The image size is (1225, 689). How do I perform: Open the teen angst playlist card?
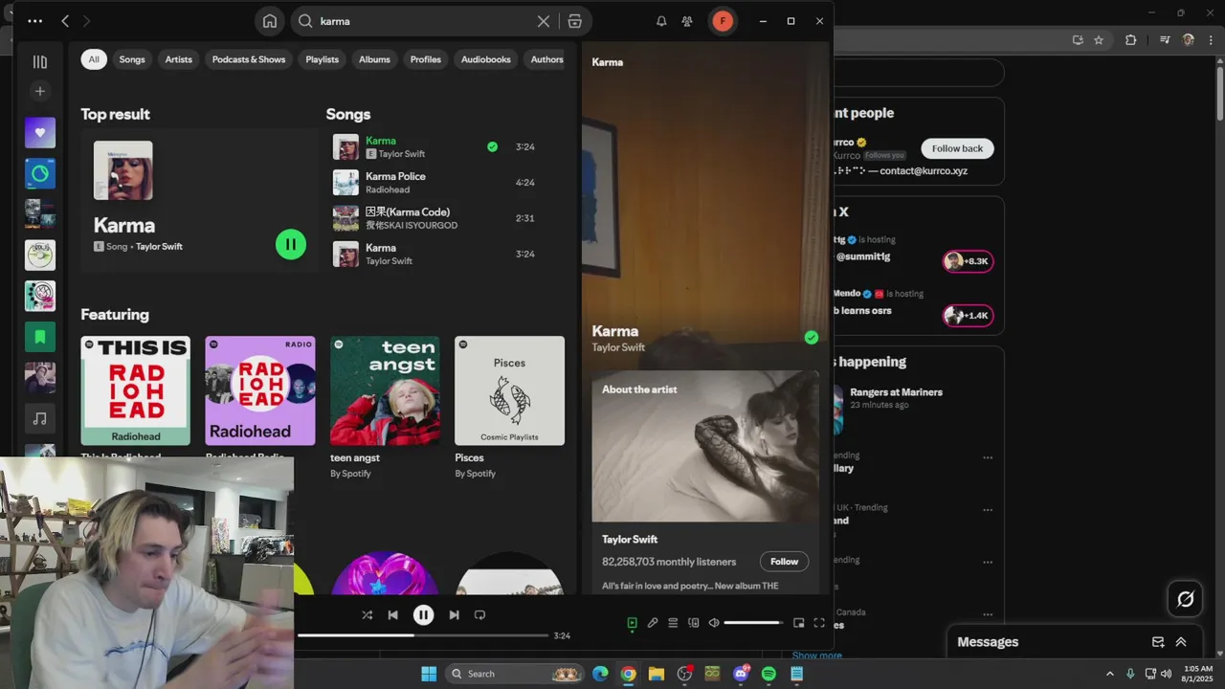[385, 407]
